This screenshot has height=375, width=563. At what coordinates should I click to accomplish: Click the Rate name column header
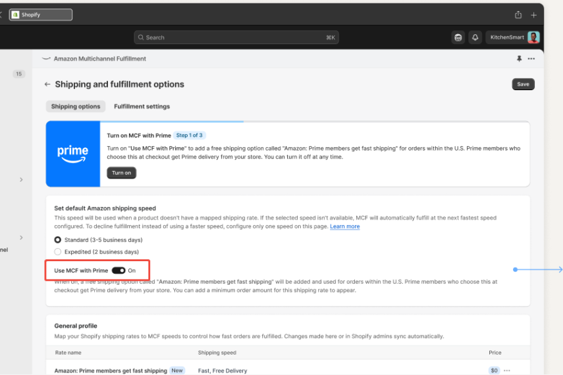point(68,353)
